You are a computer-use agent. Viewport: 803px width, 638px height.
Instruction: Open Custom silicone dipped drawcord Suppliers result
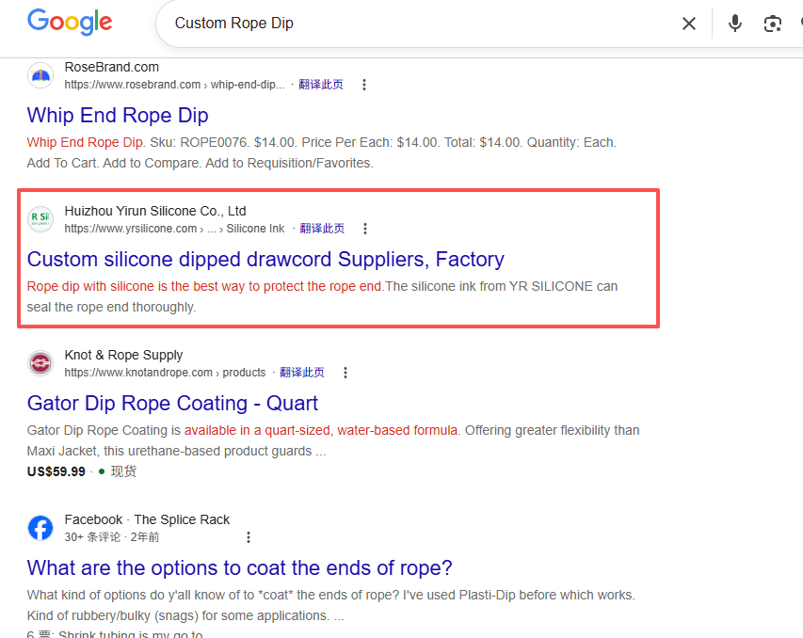point(265,259)
